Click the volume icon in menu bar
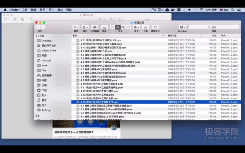This screenshot has width=245, height=153. (190, 10)
